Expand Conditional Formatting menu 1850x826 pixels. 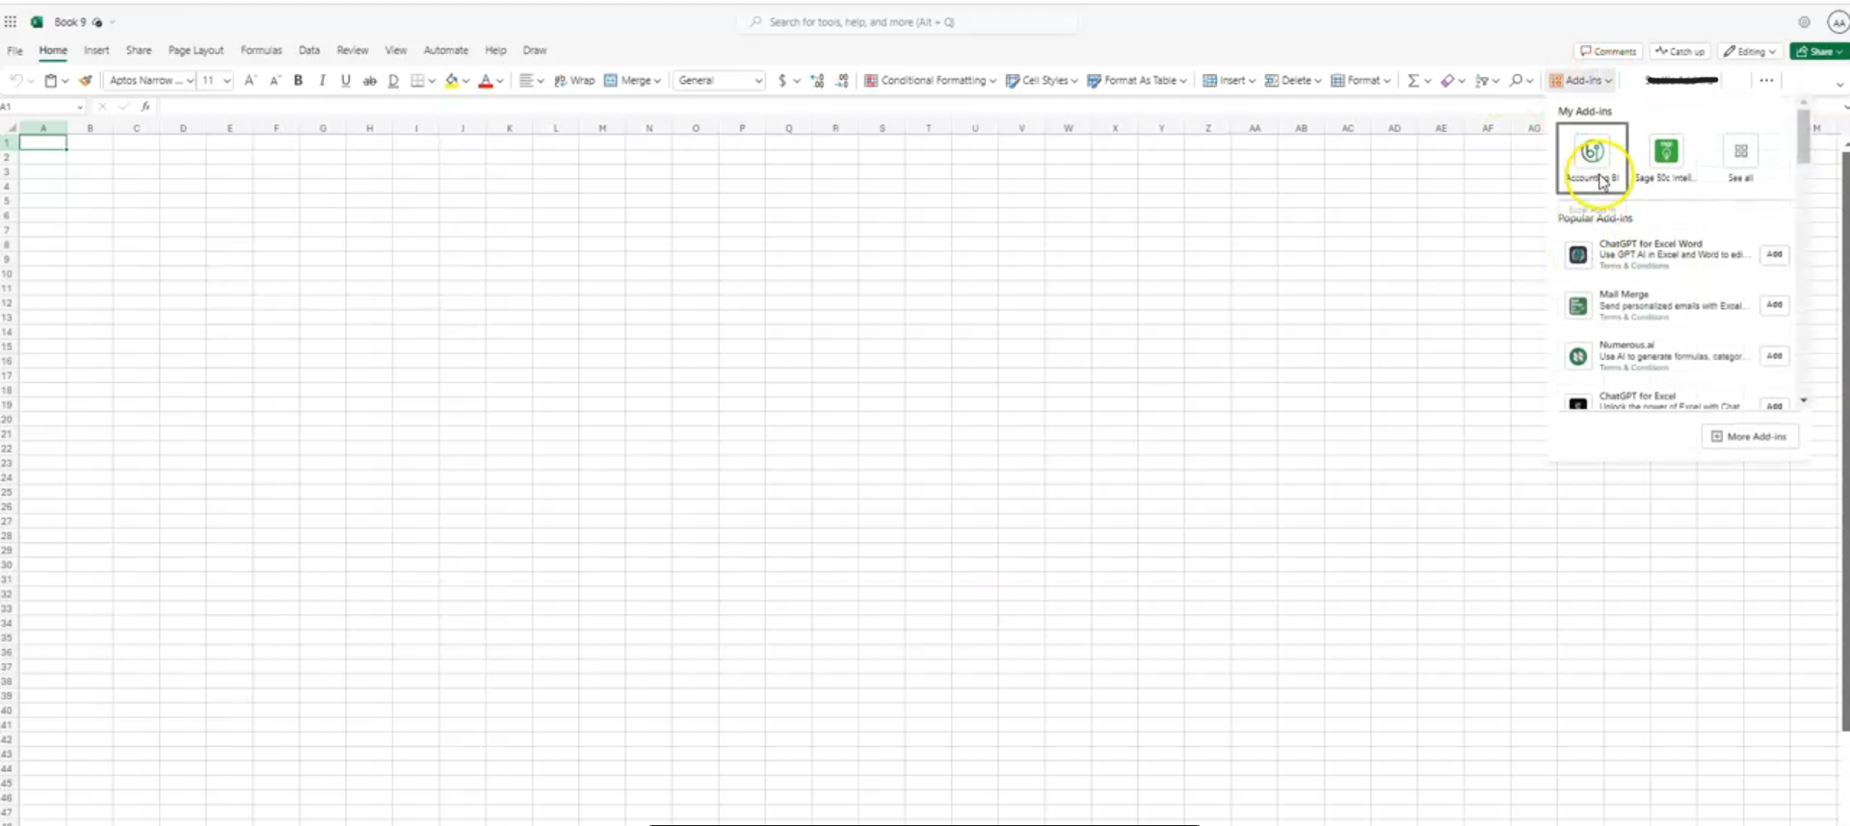(x=930, y=81)
